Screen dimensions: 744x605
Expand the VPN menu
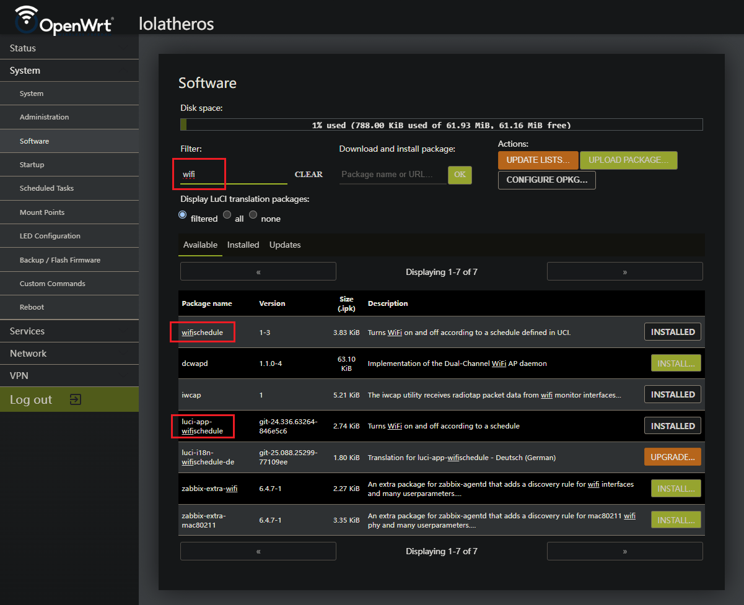[69, 376]
